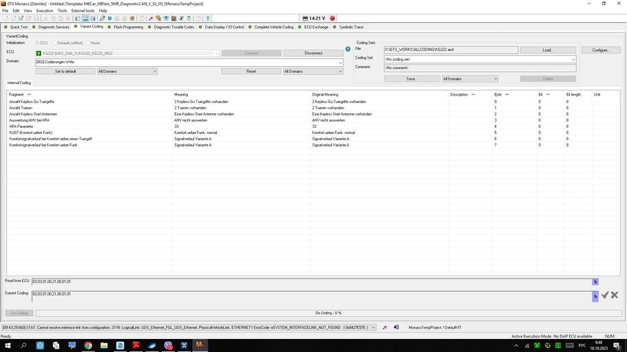Image resolution: width=627 pixels, height=352 pixels.
Task: Switch to the Quick Test tab
Action: pos(16,27)
